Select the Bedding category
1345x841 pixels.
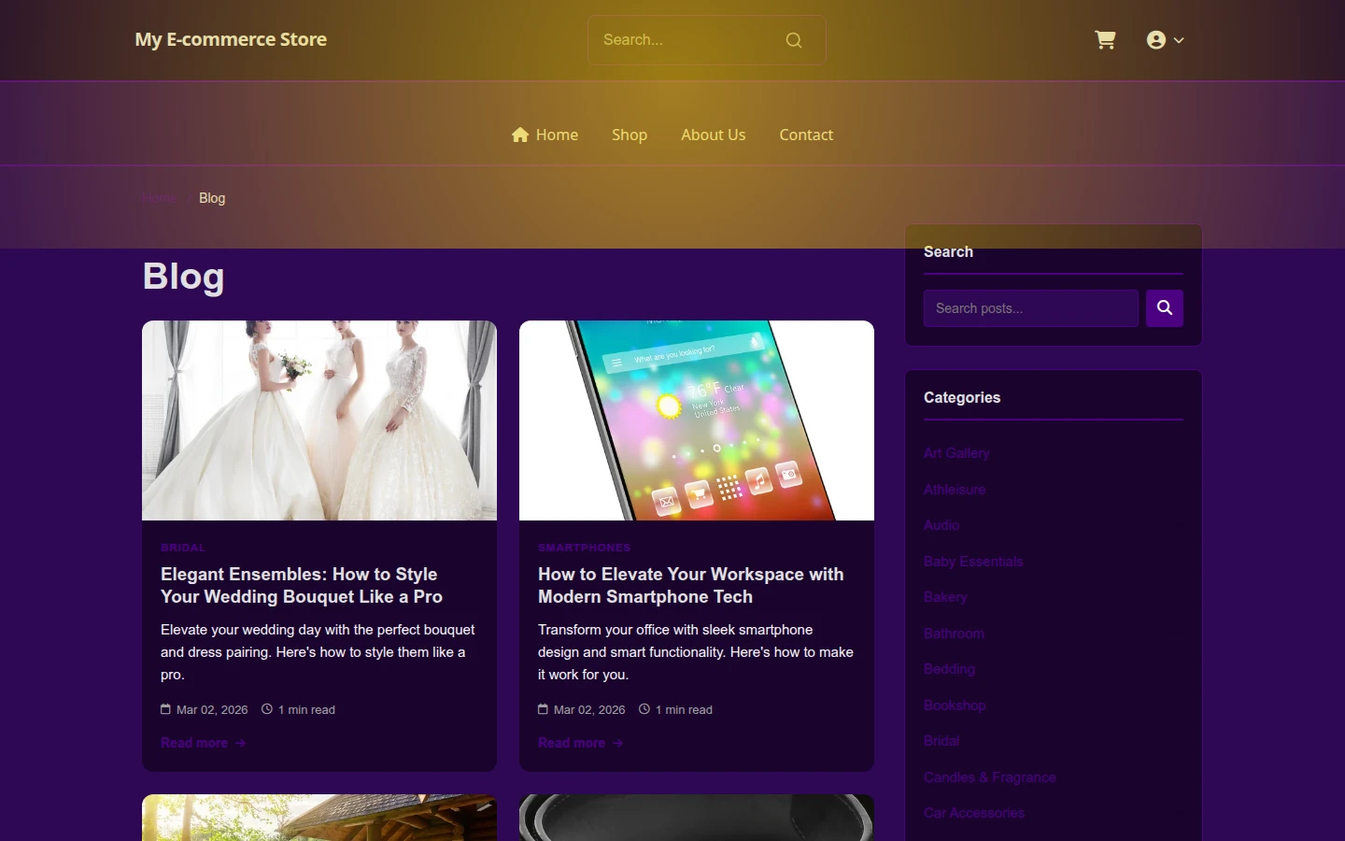(x=949, y=669)
